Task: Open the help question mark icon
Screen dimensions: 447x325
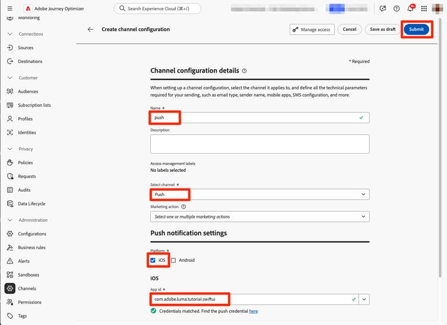Action: click(x=396, y=8)
